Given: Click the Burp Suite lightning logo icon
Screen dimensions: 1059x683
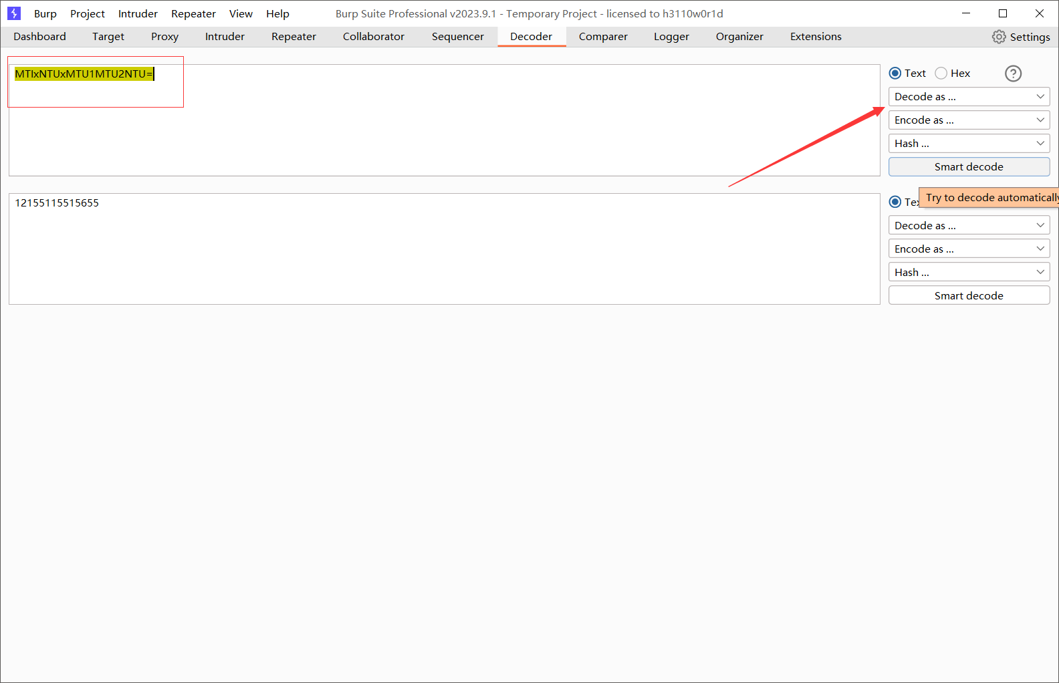Looking at the screenshot, I should coord(14,13).
